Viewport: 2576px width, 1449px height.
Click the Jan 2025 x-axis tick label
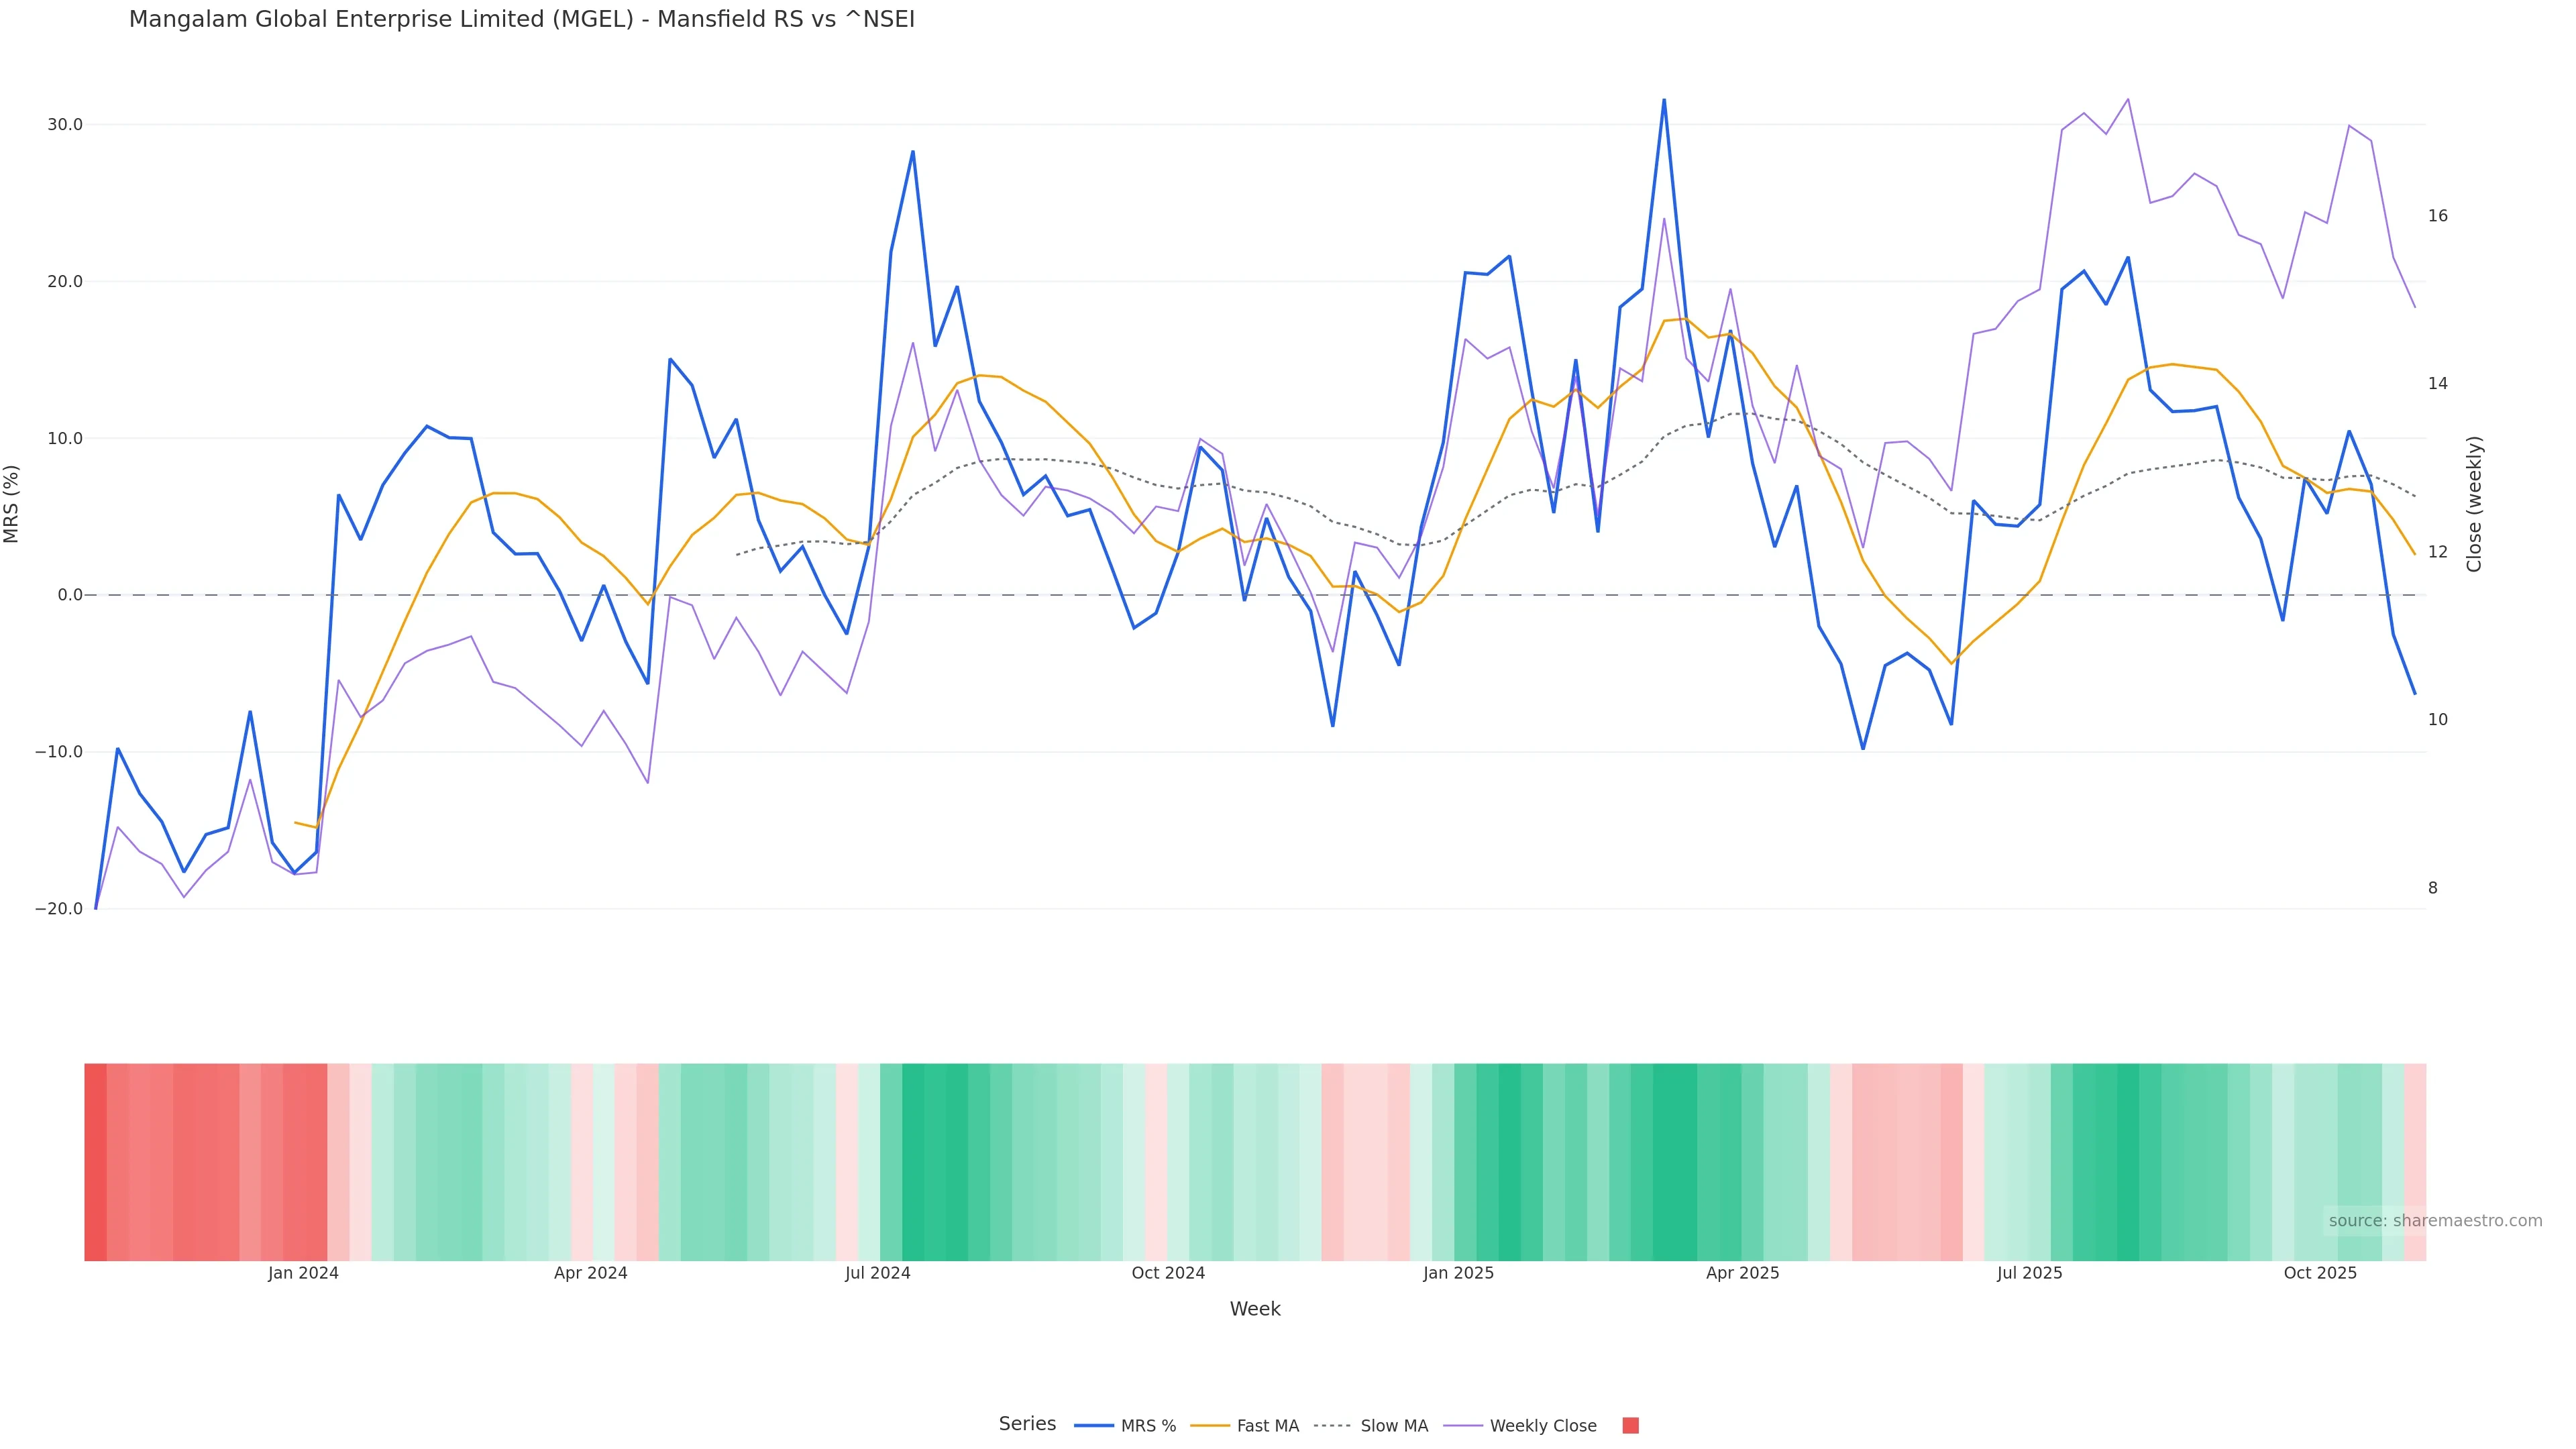1458,1274
